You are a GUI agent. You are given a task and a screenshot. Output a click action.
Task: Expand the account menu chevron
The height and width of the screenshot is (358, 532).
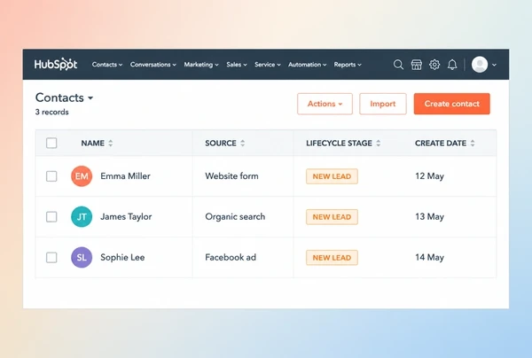pos(494,65)
